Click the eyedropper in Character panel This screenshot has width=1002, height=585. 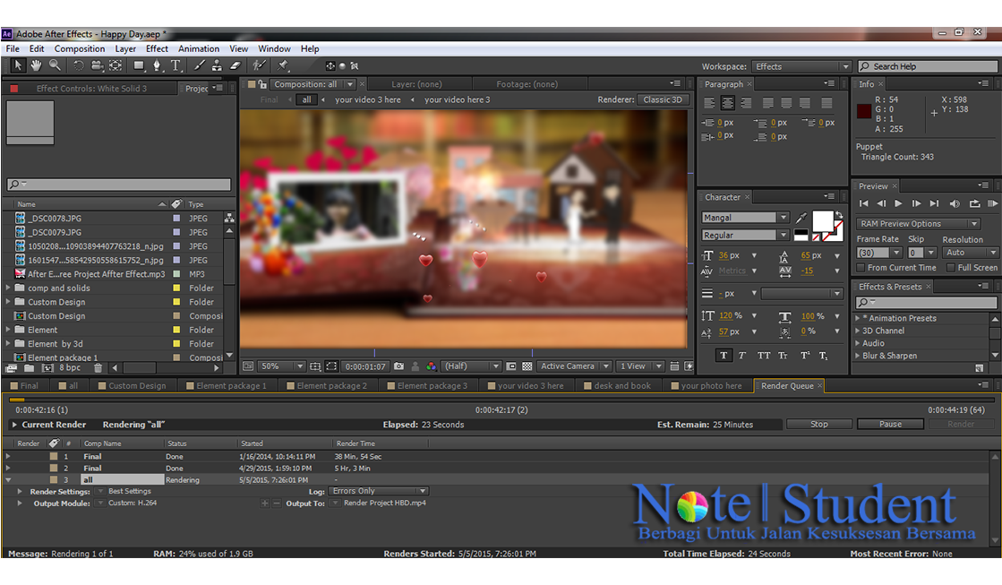801,218
